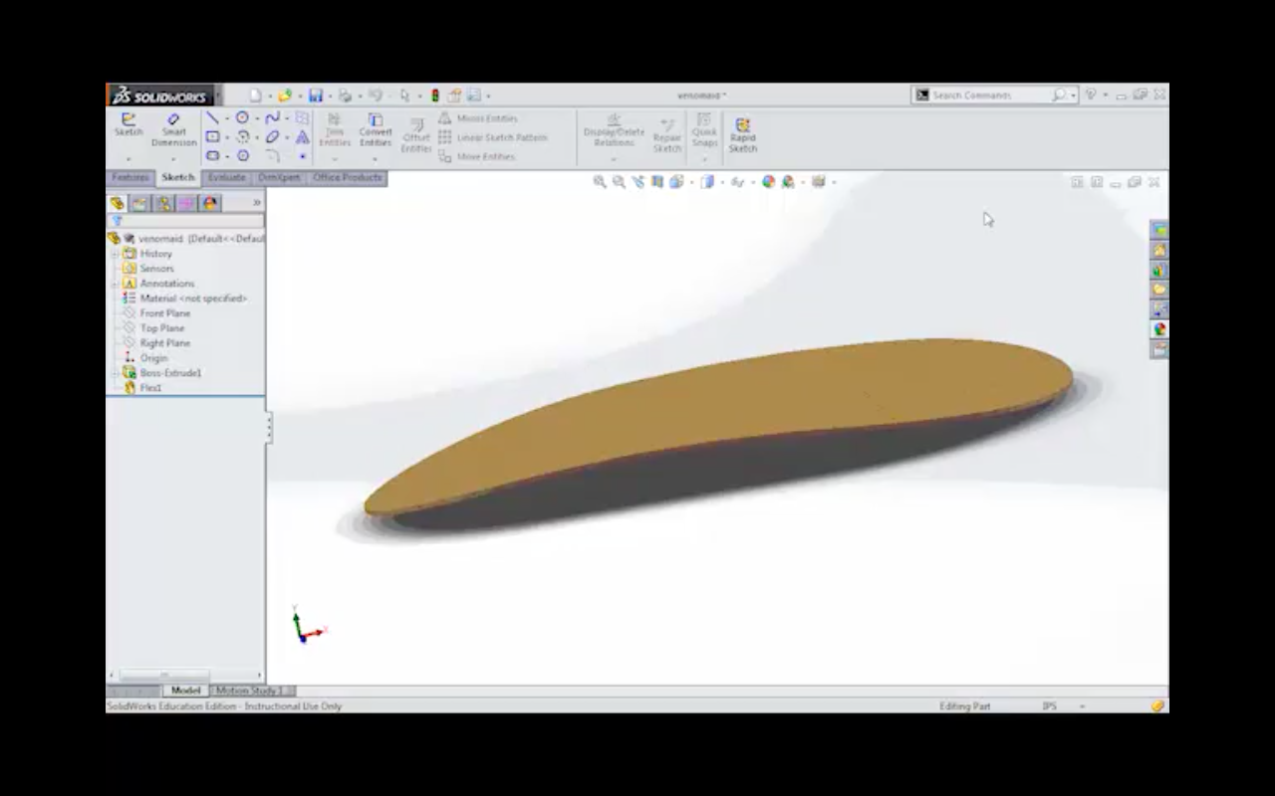
Task: Open the Edit Appearance color ball
Action: 768,182
